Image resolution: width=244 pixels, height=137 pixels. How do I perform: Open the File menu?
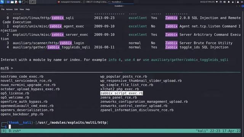click(x=3, y=9)
